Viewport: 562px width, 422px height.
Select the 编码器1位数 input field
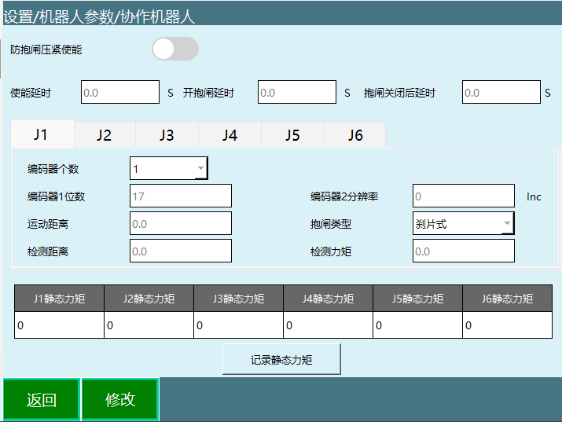(181, 196)
